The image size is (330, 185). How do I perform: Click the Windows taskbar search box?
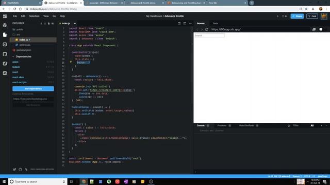(x=38, y=181)
